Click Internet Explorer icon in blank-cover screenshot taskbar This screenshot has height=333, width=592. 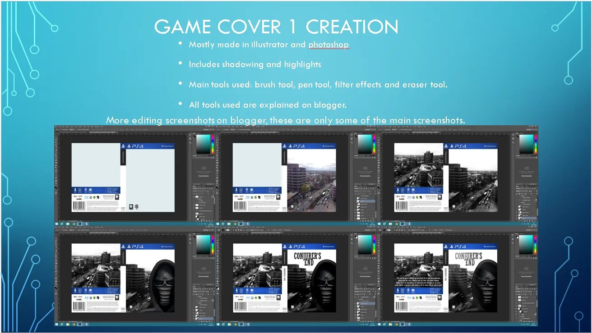[x=62, y=224]
